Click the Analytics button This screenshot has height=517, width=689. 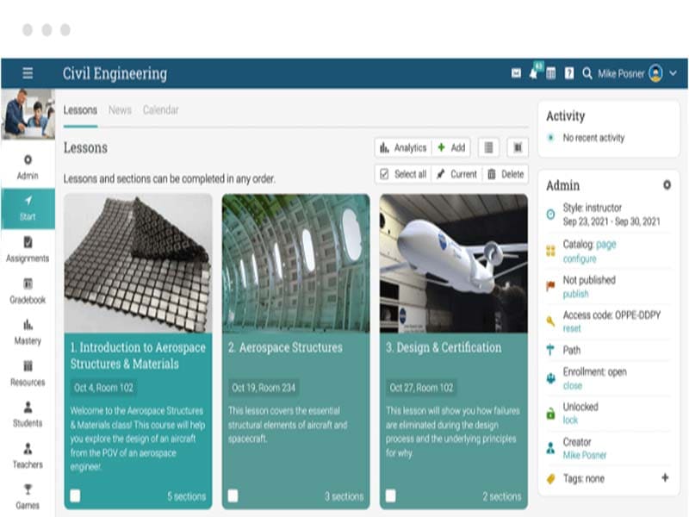[403, 147]
